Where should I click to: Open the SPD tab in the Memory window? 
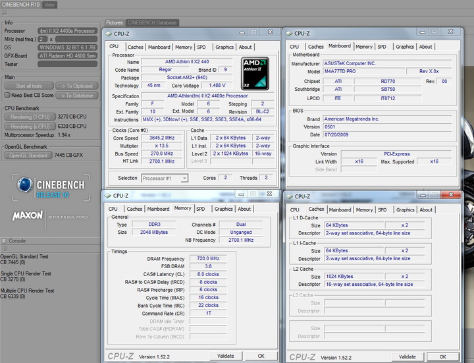click(201, 209)
